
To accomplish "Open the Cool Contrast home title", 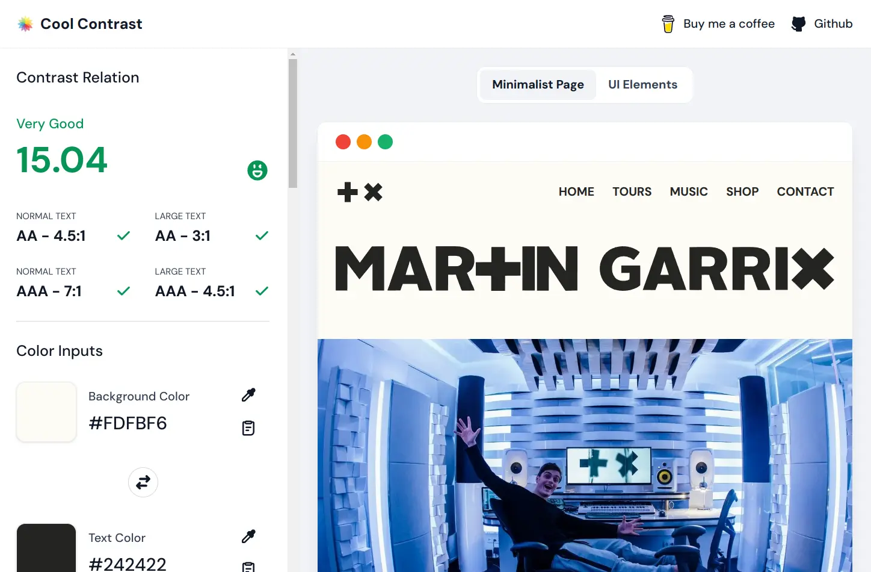I will tap(91, 24).
